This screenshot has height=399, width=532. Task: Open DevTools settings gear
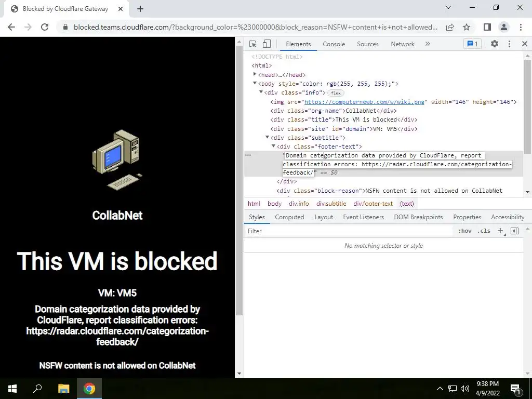[x=495, y=44]
